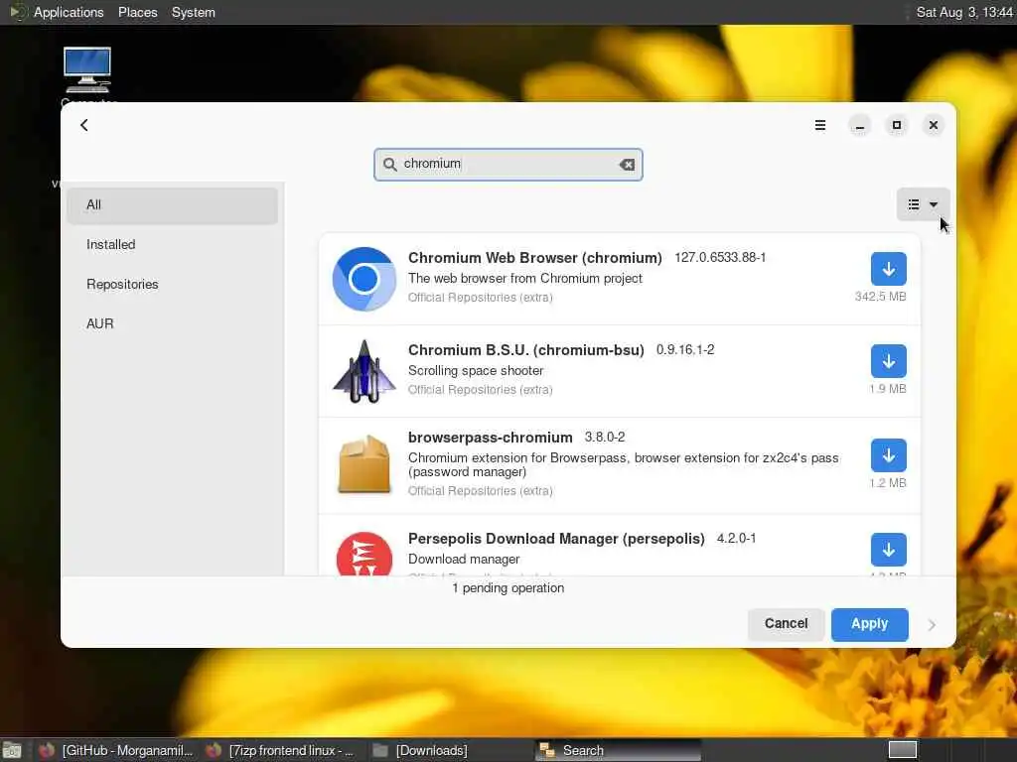Mark Persepolis Download Manager for install
Image resolution: width=1017 pixels, height=762 pixels.
pyautogui.click(x=888, y=550)
